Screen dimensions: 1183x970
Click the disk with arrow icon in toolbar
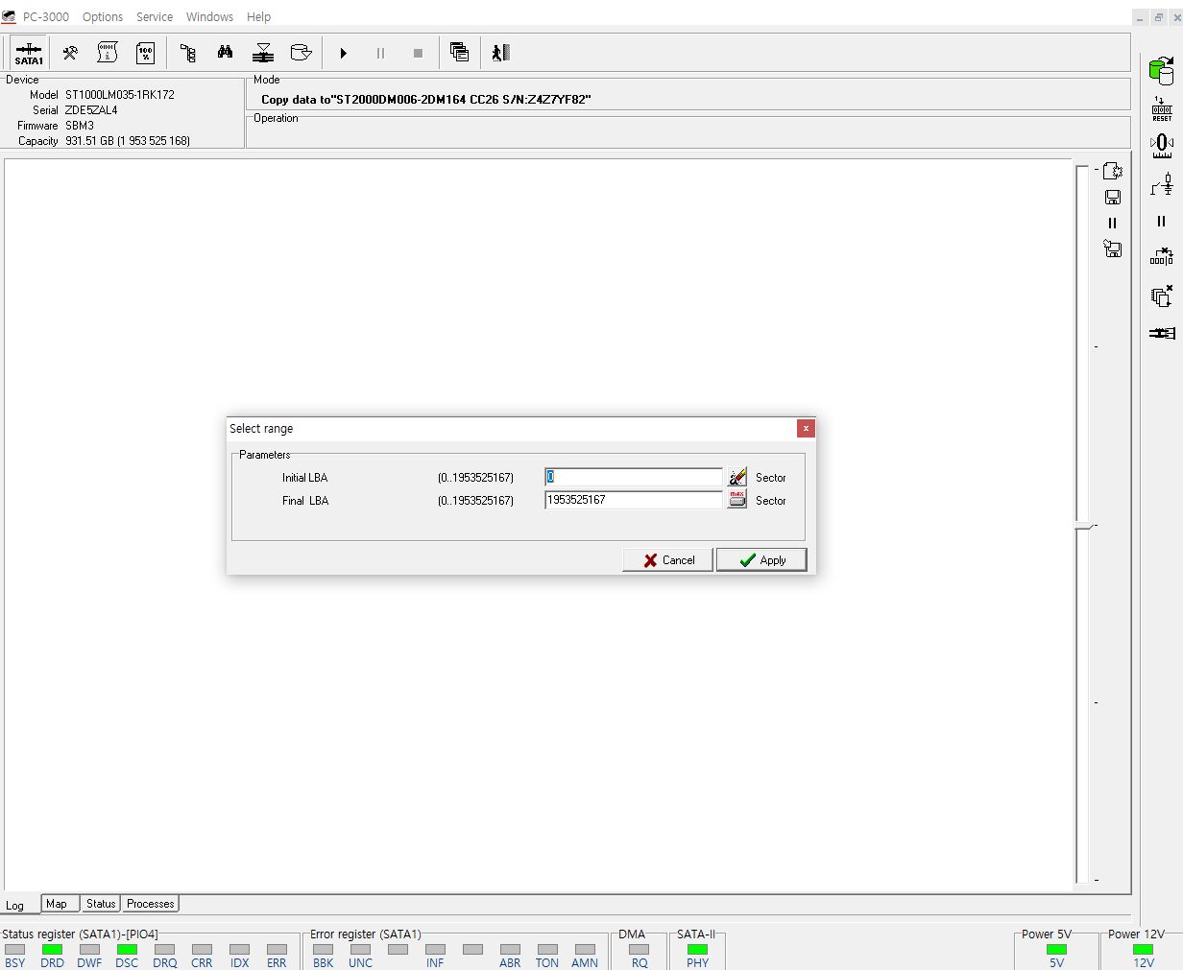(301, 53)
